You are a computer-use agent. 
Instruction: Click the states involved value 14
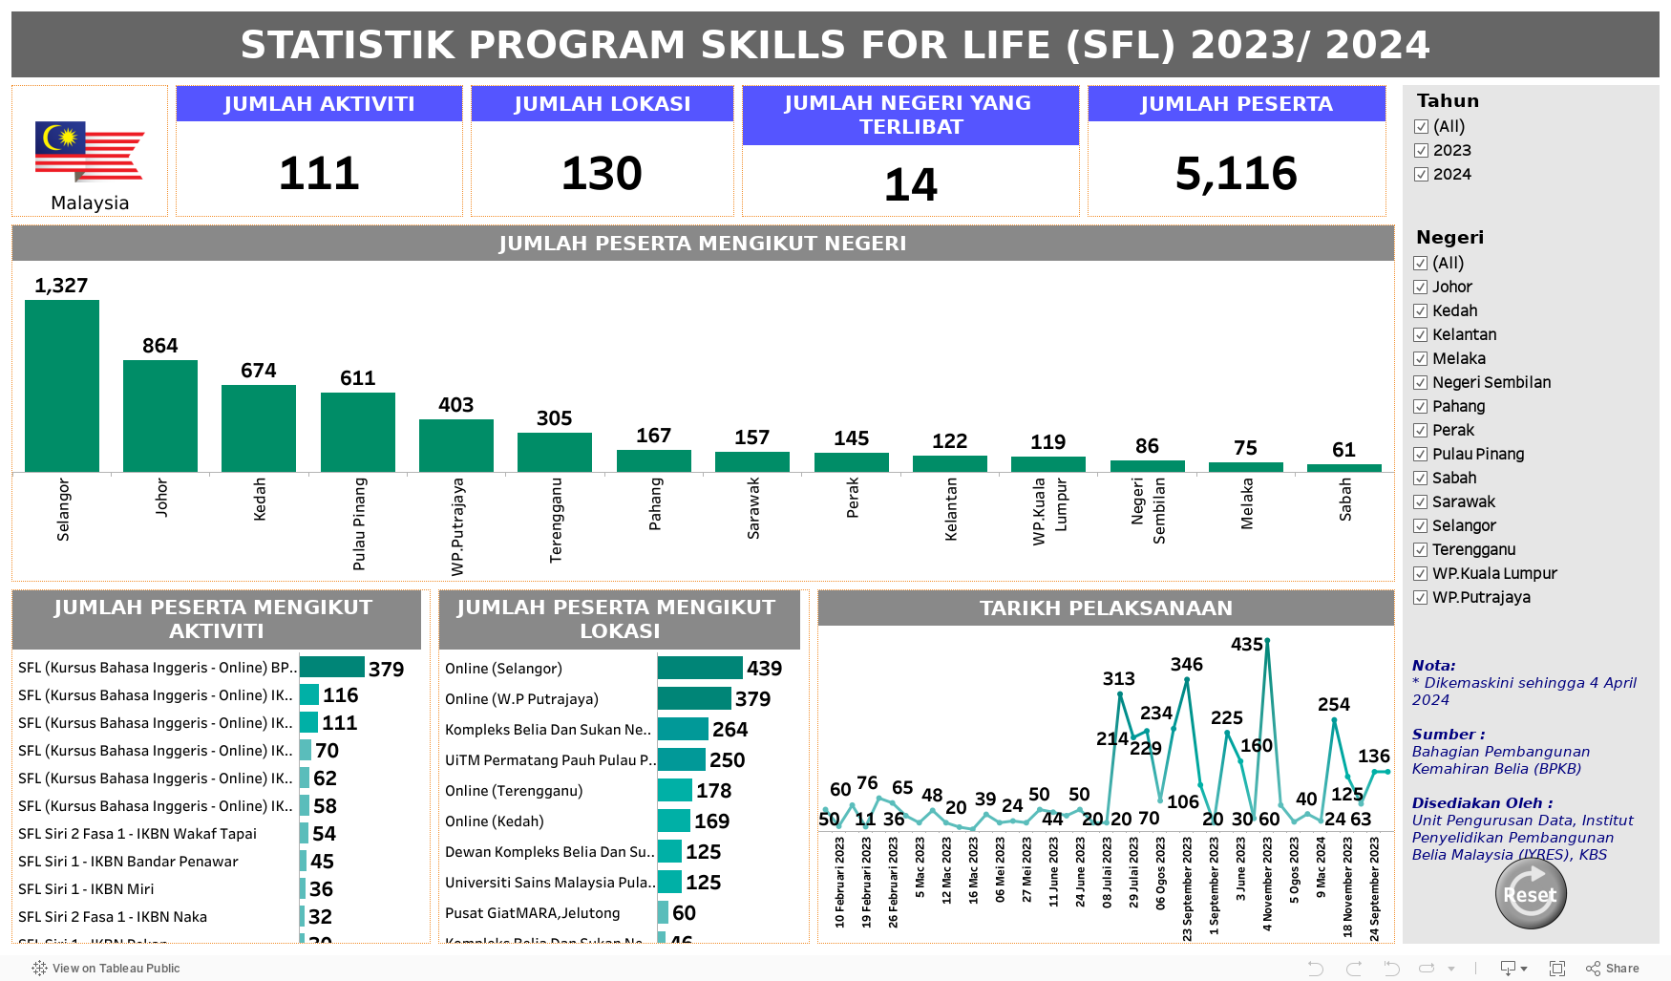pos(911,184)
